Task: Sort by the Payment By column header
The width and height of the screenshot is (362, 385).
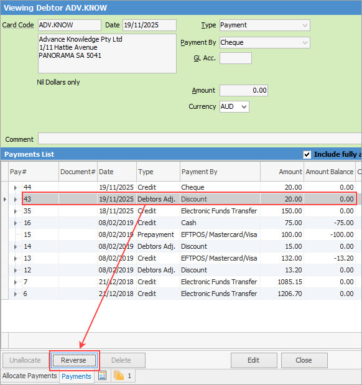Action: [220, 172]
